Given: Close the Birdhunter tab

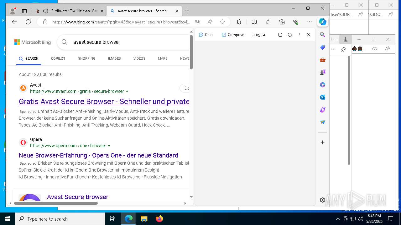Looking at the screenshot, I should pos(102,11).
